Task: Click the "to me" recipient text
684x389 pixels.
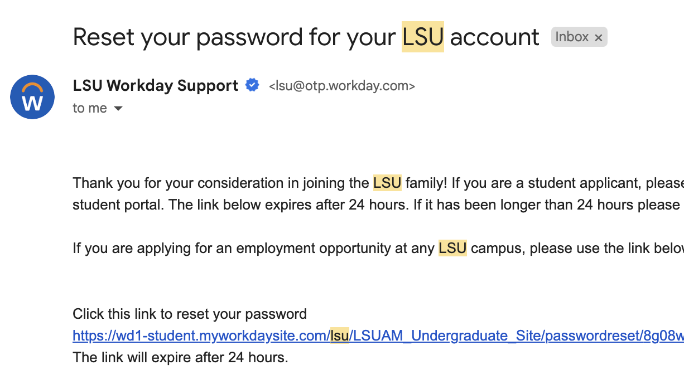Action: point(89,109)
